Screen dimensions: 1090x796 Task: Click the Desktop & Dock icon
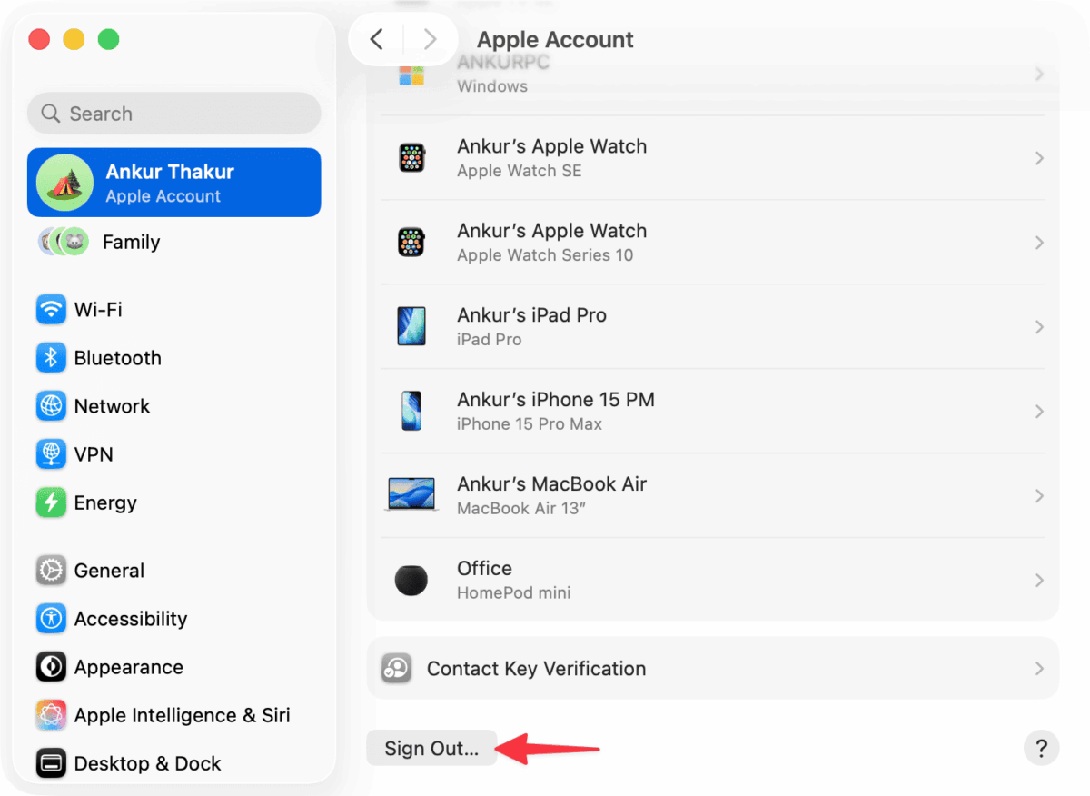coord(51,763)
